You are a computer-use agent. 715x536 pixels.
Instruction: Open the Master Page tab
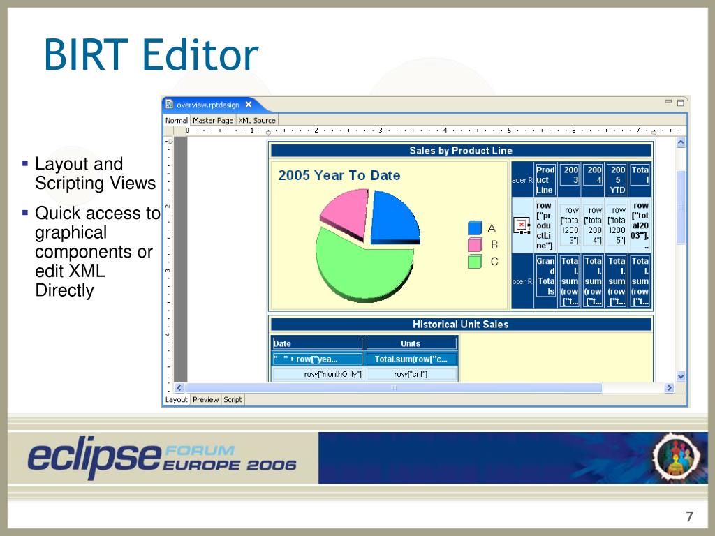coord(213,120)
